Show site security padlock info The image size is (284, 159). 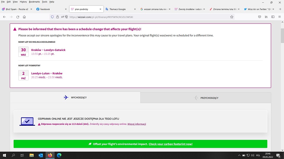point(57,17)
